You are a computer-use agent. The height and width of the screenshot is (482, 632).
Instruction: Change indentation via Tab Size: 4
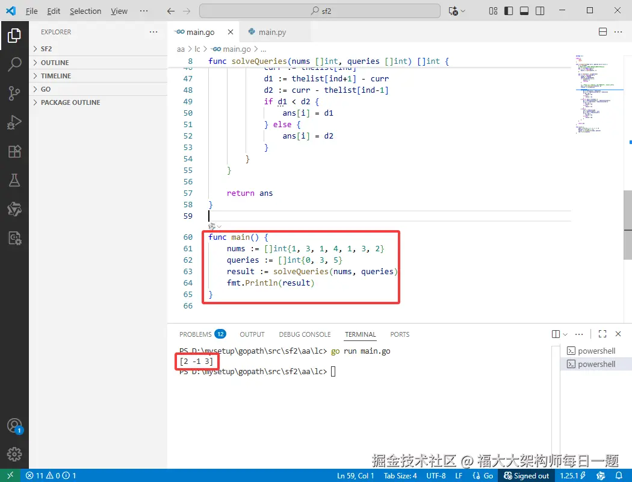400,475
